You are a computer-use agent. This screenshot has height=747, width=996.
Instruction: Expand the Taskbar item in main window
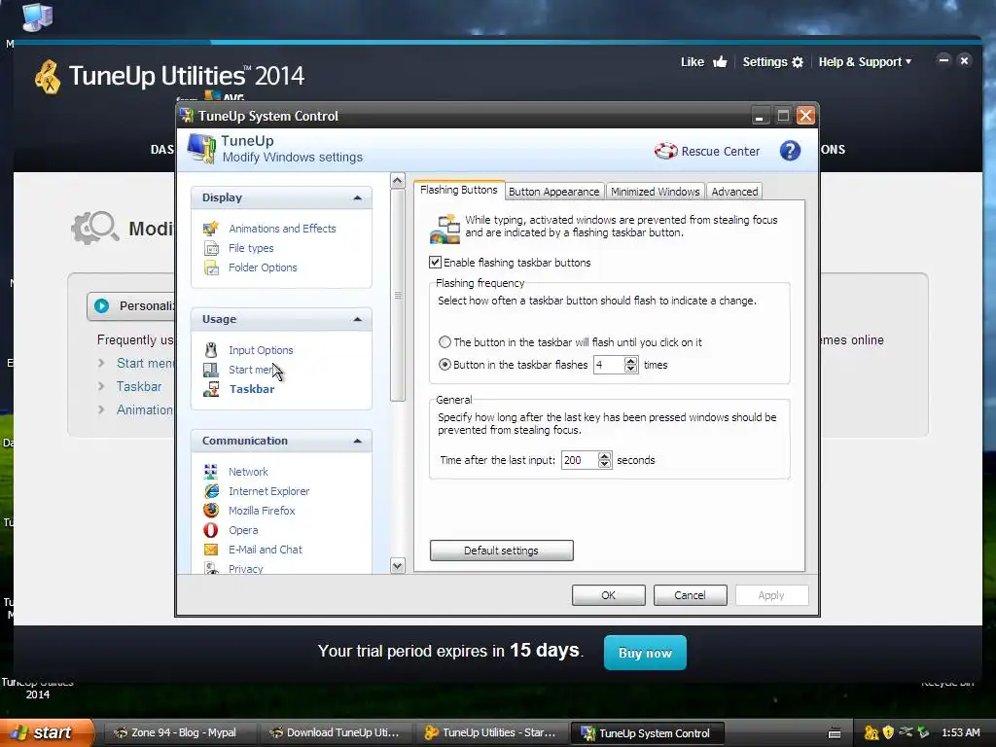100,387
